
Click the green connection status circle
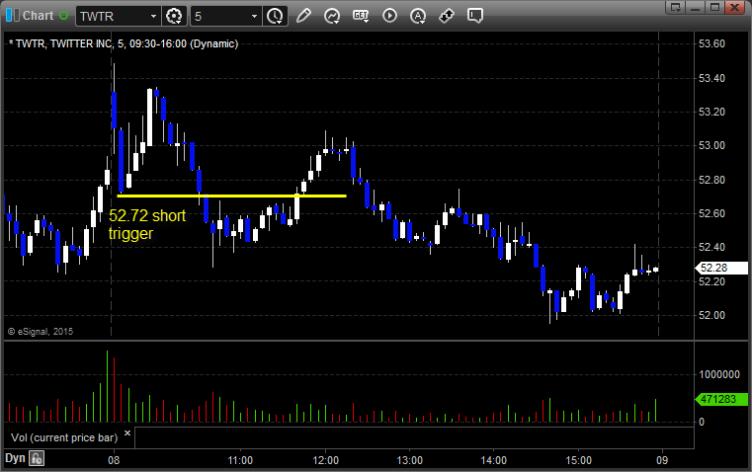64,16
